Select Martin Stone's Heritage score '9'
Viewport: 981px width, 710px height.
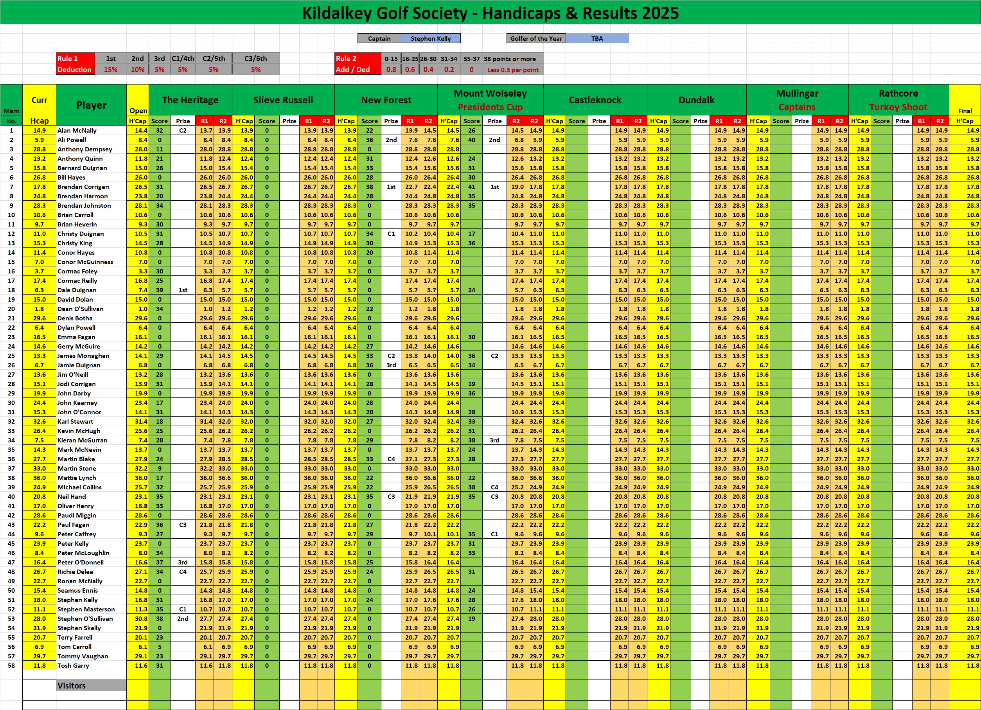160,468
